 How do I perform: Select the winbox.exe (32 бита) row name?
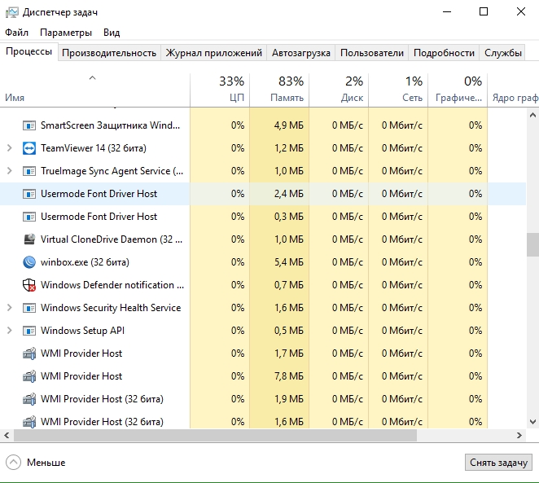click(85, 262)
